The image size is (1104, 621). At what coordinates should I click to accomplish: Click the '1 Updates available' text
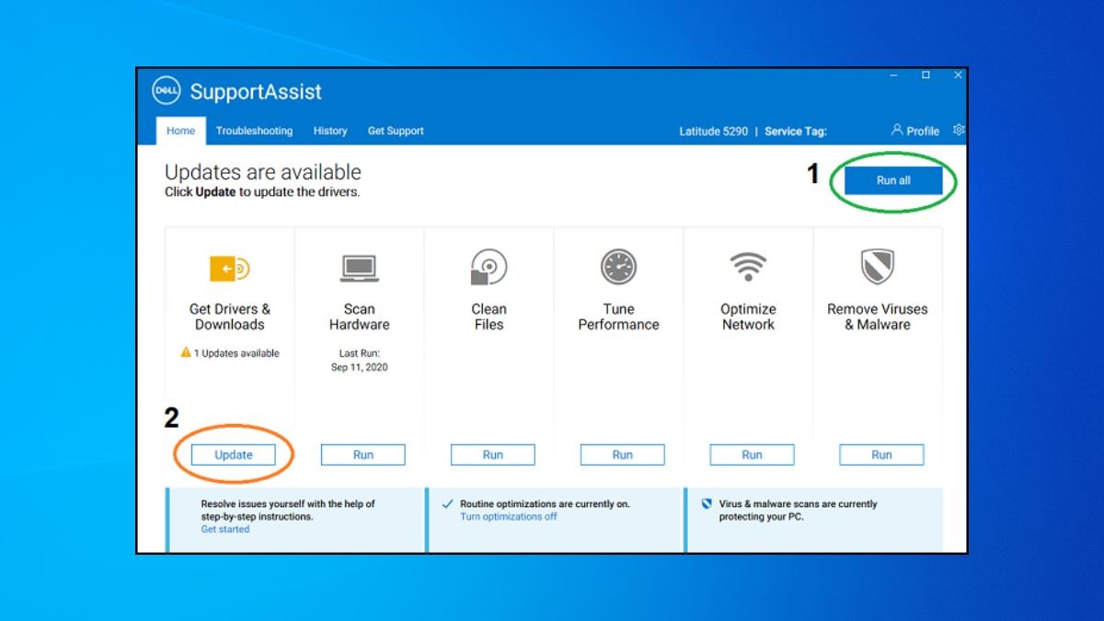coord(236,353)
